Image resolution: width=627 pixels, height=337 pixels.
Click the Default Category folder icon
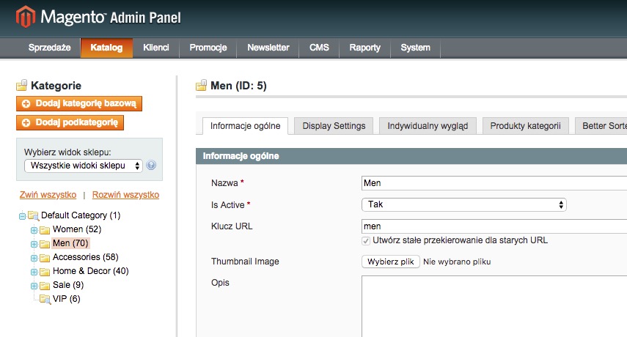[32, 216]
